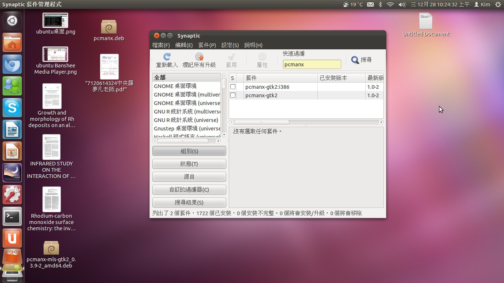
Task: Launch Terminal from the launcher
Action: [12, 217]
